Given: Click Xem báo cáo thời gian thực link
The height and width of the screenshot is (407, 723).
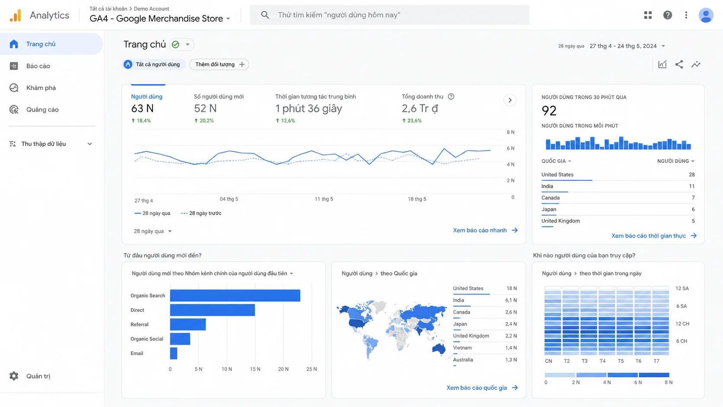Looking at the screenshot, I should (648, 236).
